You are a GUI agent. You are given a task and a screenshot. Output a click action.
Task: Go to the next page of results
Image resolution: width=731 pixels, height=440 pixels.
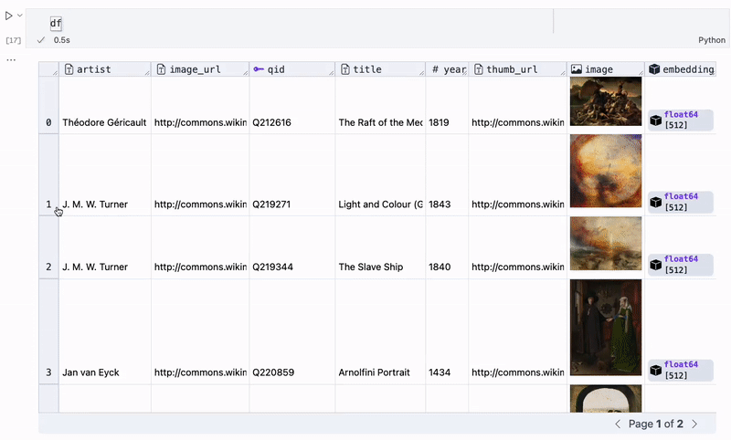tap(694, 424)
